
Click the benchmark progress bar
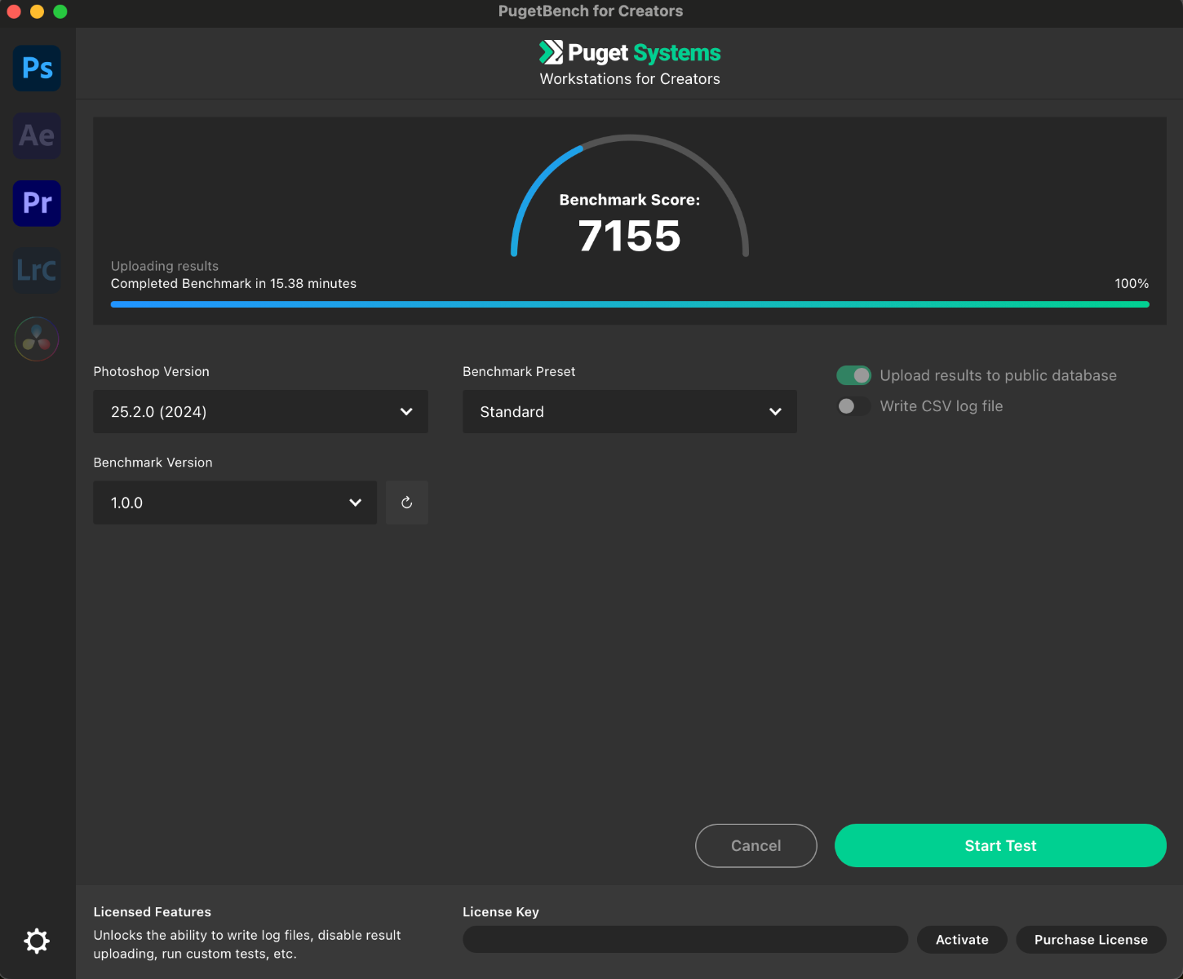pyautogui.click(x=630, y=304)
